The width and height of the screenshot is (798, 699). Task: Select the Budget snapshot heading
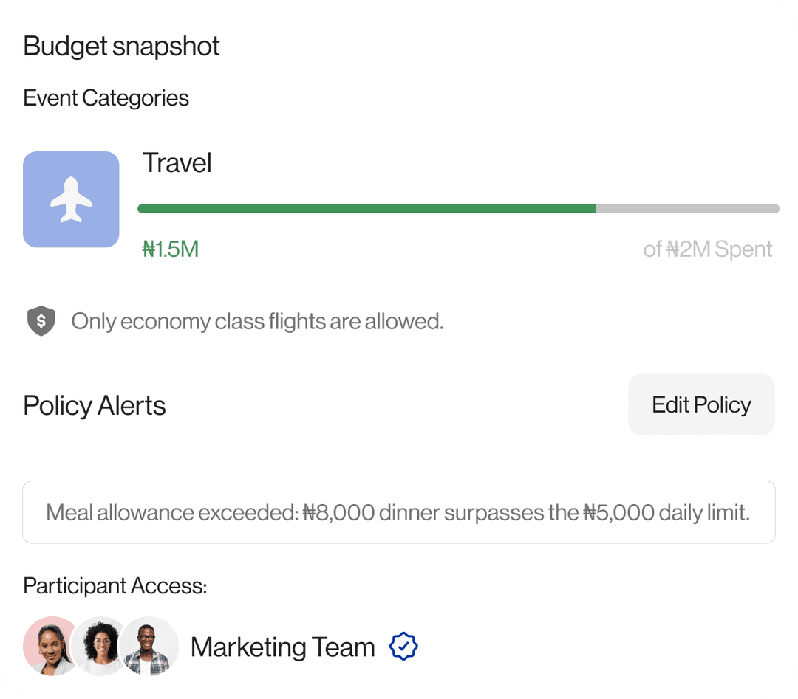click(120, 46)
